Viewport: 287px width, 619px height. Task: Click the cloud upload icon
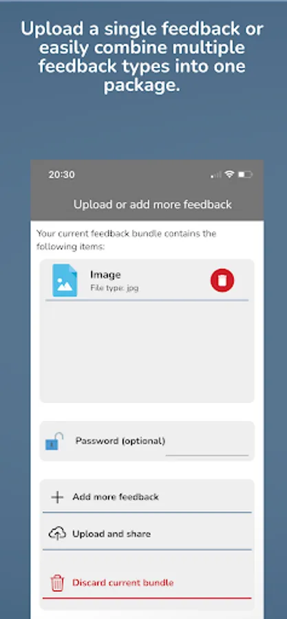coord(57,534)
